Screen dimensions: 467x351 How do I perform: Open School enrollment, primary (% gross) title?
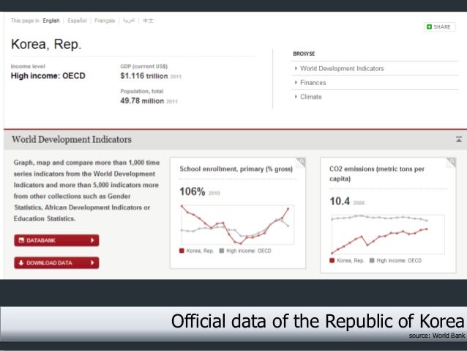coord(236,169)
